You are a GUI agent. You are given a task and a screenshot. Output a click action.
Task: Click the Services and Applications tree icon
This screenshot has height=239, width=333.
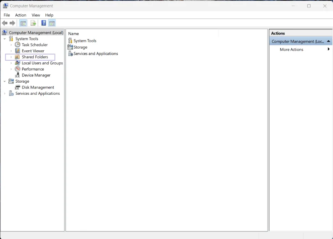click(x=11, y=93)
